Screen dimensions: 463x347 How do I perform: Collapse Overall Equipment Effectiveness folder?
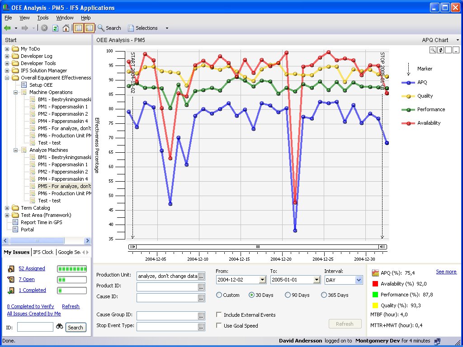(x=7, y=78)
